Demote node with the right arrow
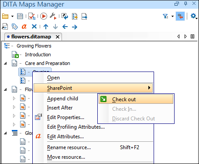The height and width of the screenshot is (164, 199). coord(75,27)
